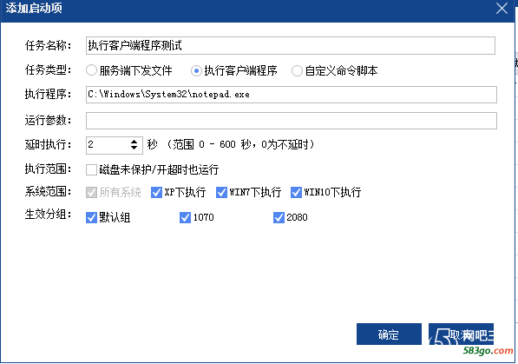The image size is (518, 364).
Task: Decrease the 延时执行 seconds with down arrow
Action: [x=134, y=148]
